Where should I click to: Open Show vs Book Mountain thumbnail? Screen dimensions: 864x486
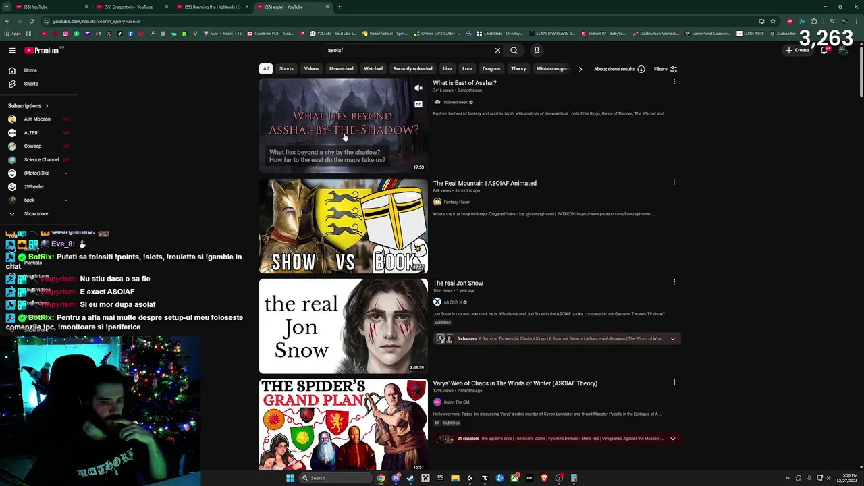coord(343,226)
